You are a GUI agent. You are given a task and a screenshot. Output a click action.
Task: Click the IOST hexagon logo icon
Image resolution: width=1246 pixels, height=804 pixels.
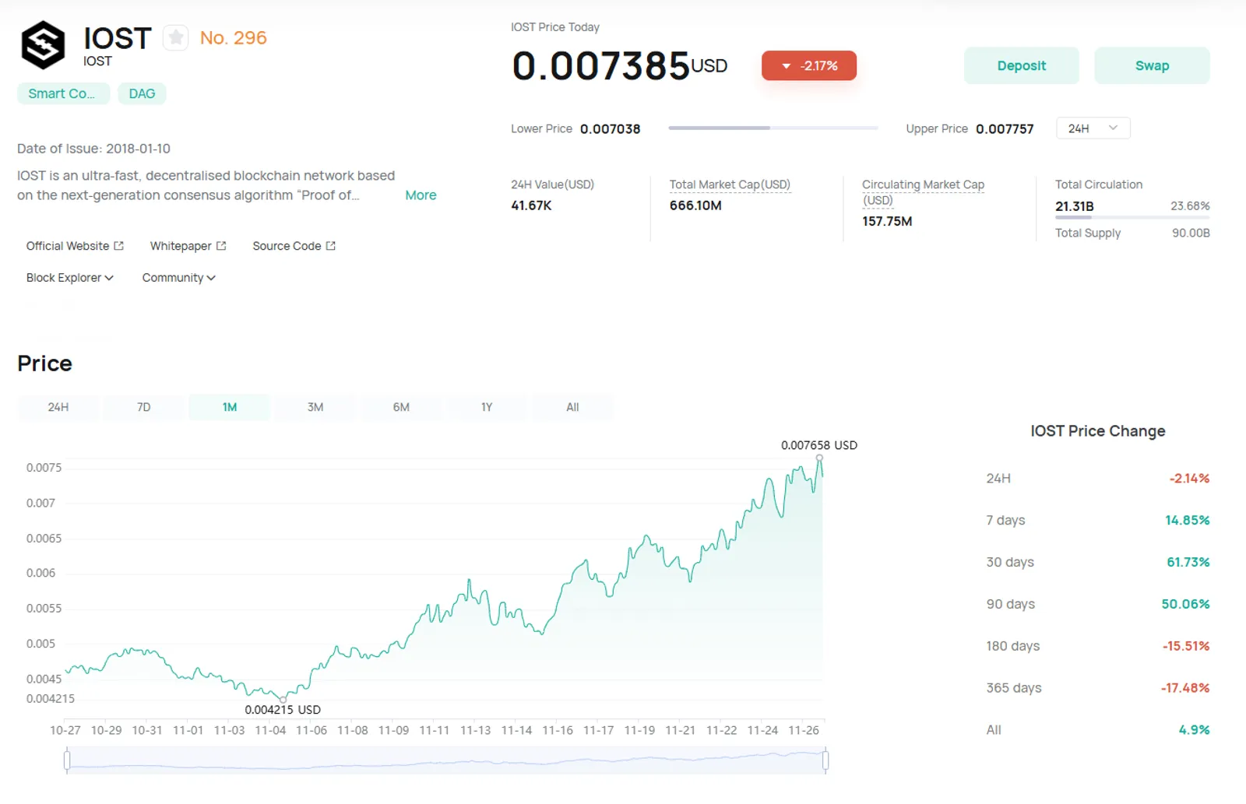43,45
